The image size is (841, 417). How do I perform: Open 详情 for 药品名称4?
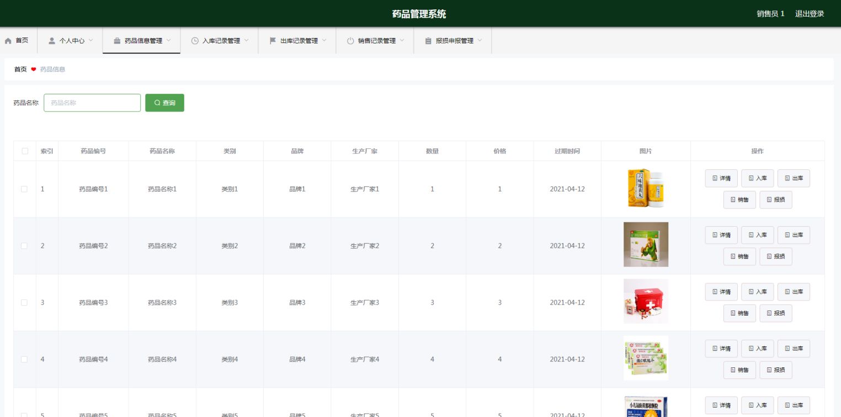click(721, 349)
